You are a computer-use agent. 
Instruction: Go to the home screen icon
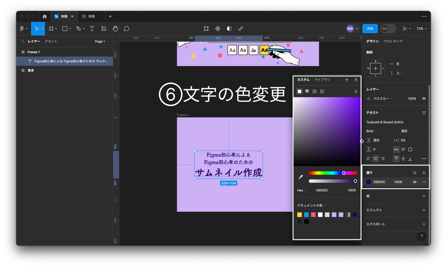pos(45,16)
